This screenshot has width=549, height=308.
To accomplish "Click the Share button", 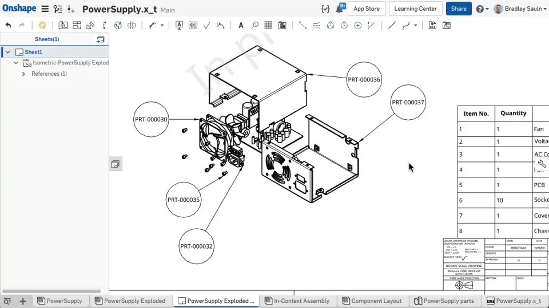I will click(x=459, y=9).
